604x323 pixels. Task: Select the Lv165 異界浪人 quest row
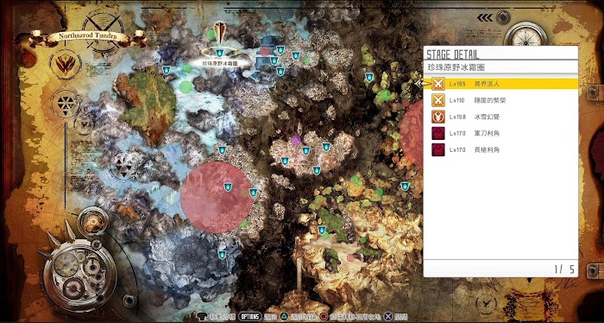[500, 84]
